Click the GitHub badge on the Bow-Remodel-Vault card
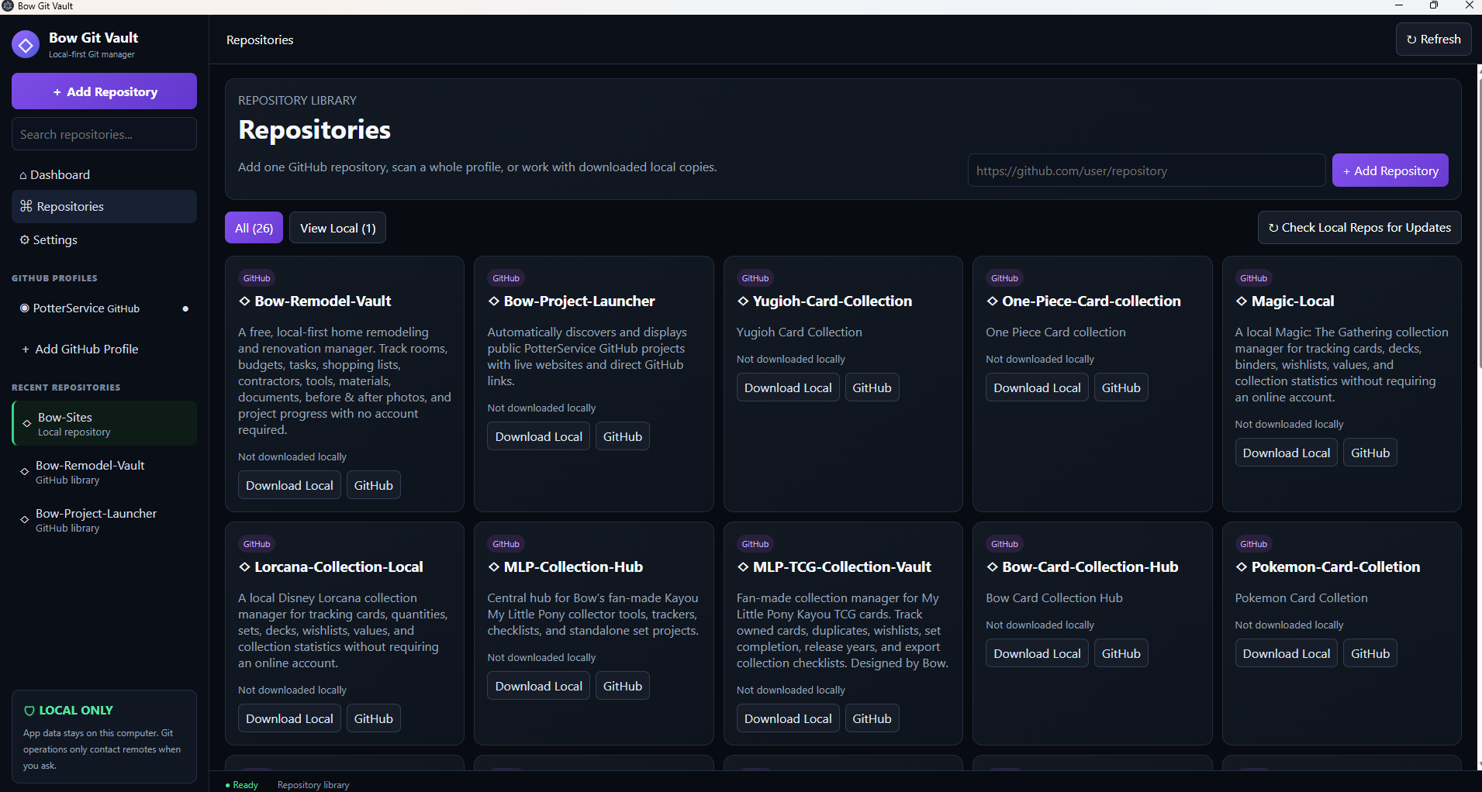The image size is (1482, 792). coord(257,278)
